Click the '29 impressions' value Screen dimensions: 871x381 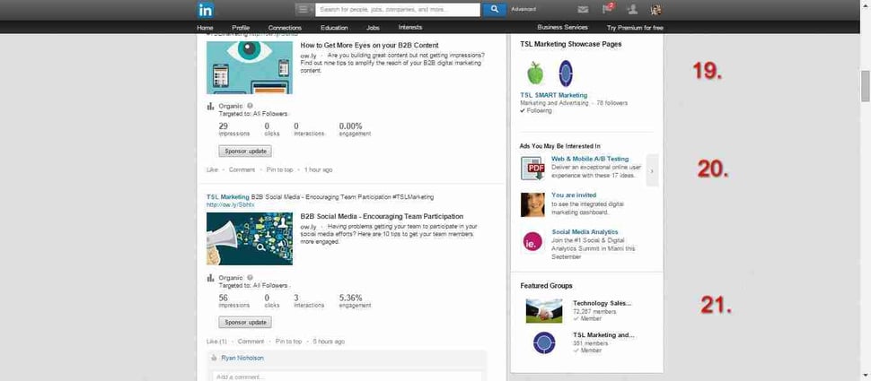(233, 129)
